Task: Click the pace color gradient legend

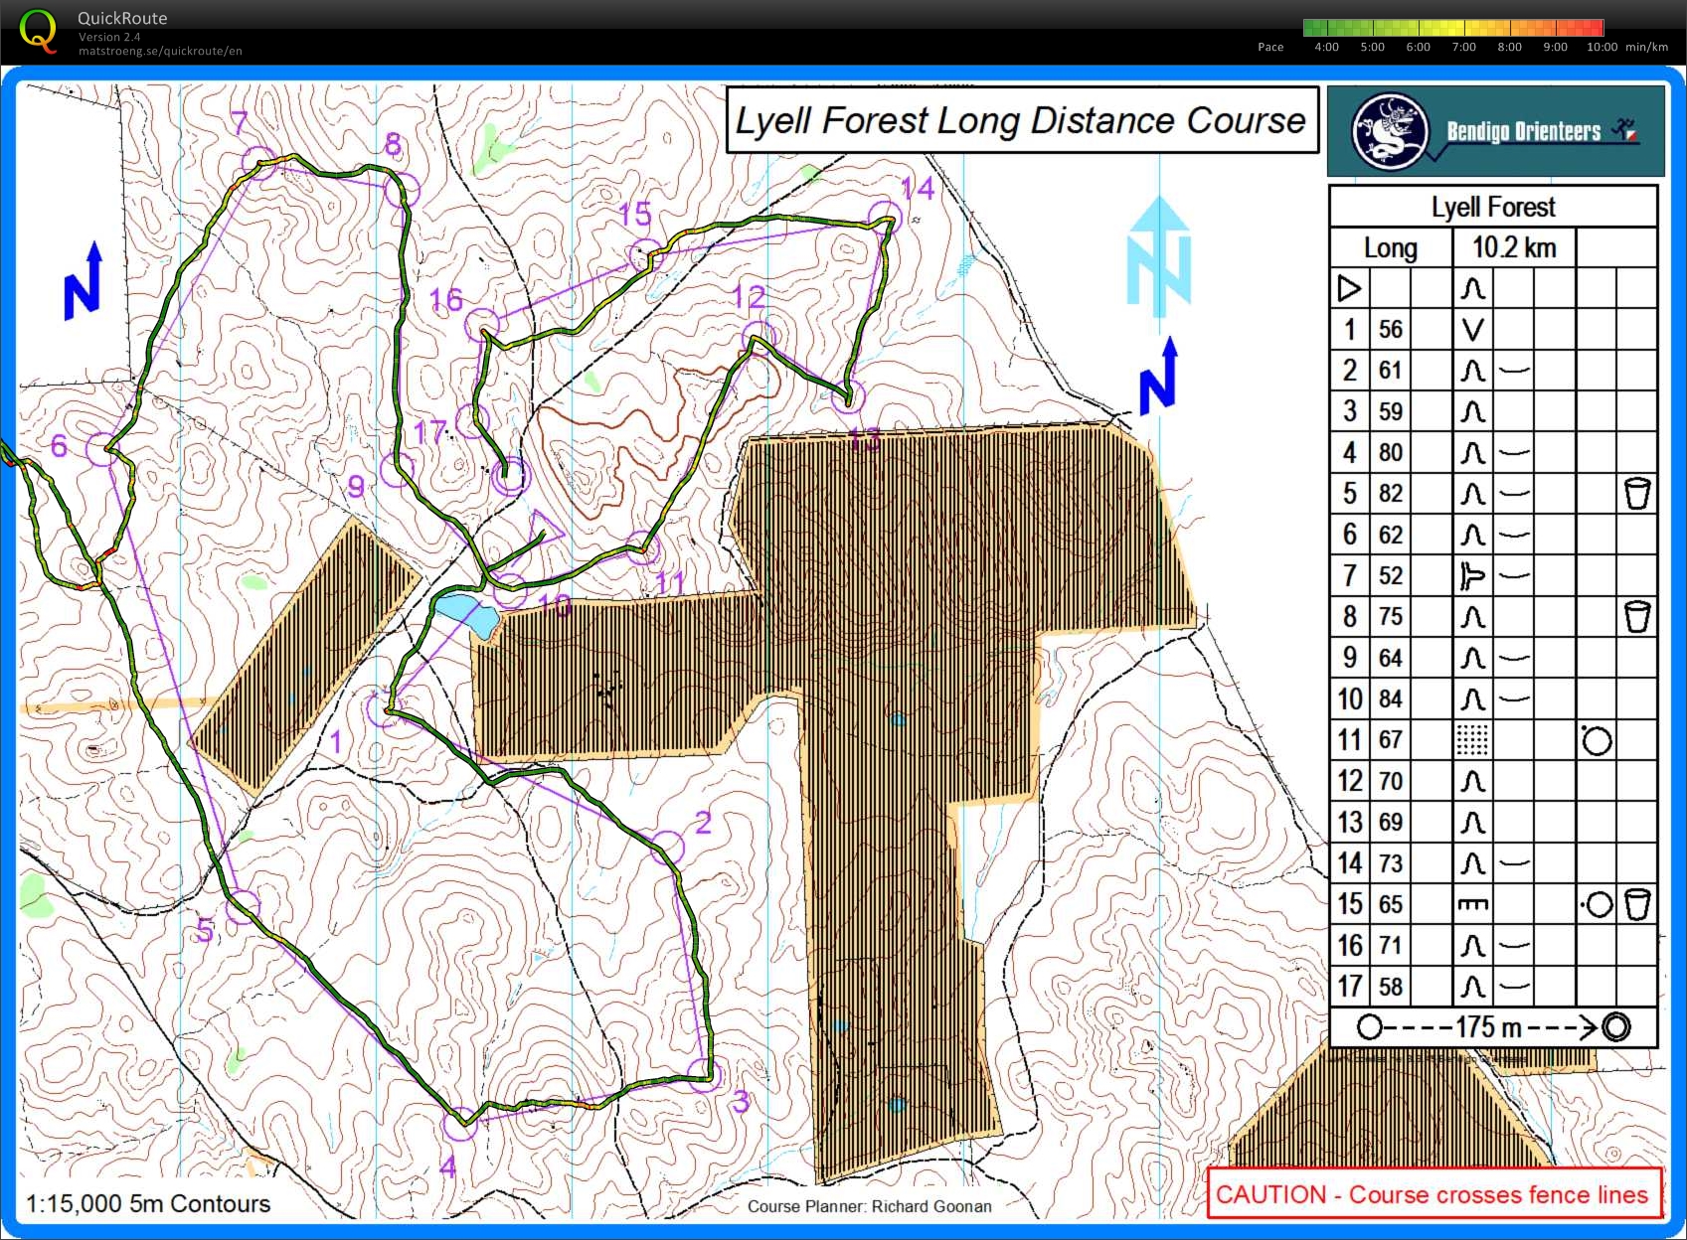Action: click(1452, 28)
